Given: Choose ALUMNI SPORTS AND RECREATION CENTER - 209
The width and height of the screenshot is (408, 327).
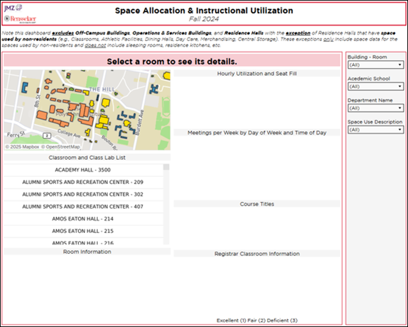Looking at the screenshot, I should (83, 182).
